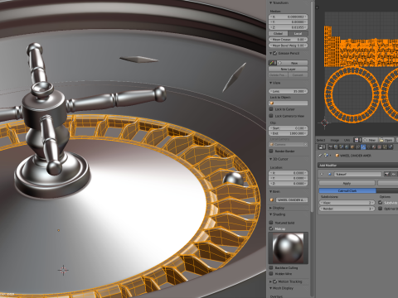Click the Matcap sphere preview thumbnail
Screen dimensions: 398x298
click(x=288, y=248)
